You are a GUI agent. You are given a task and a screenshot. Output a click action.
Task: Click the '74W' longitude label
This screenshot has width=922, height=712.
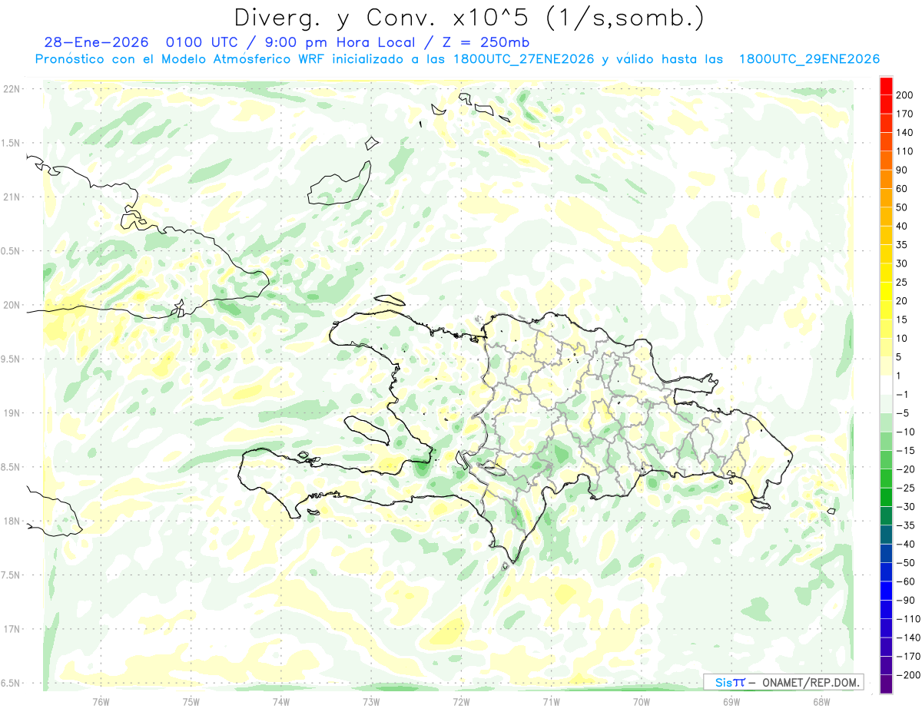281,700
